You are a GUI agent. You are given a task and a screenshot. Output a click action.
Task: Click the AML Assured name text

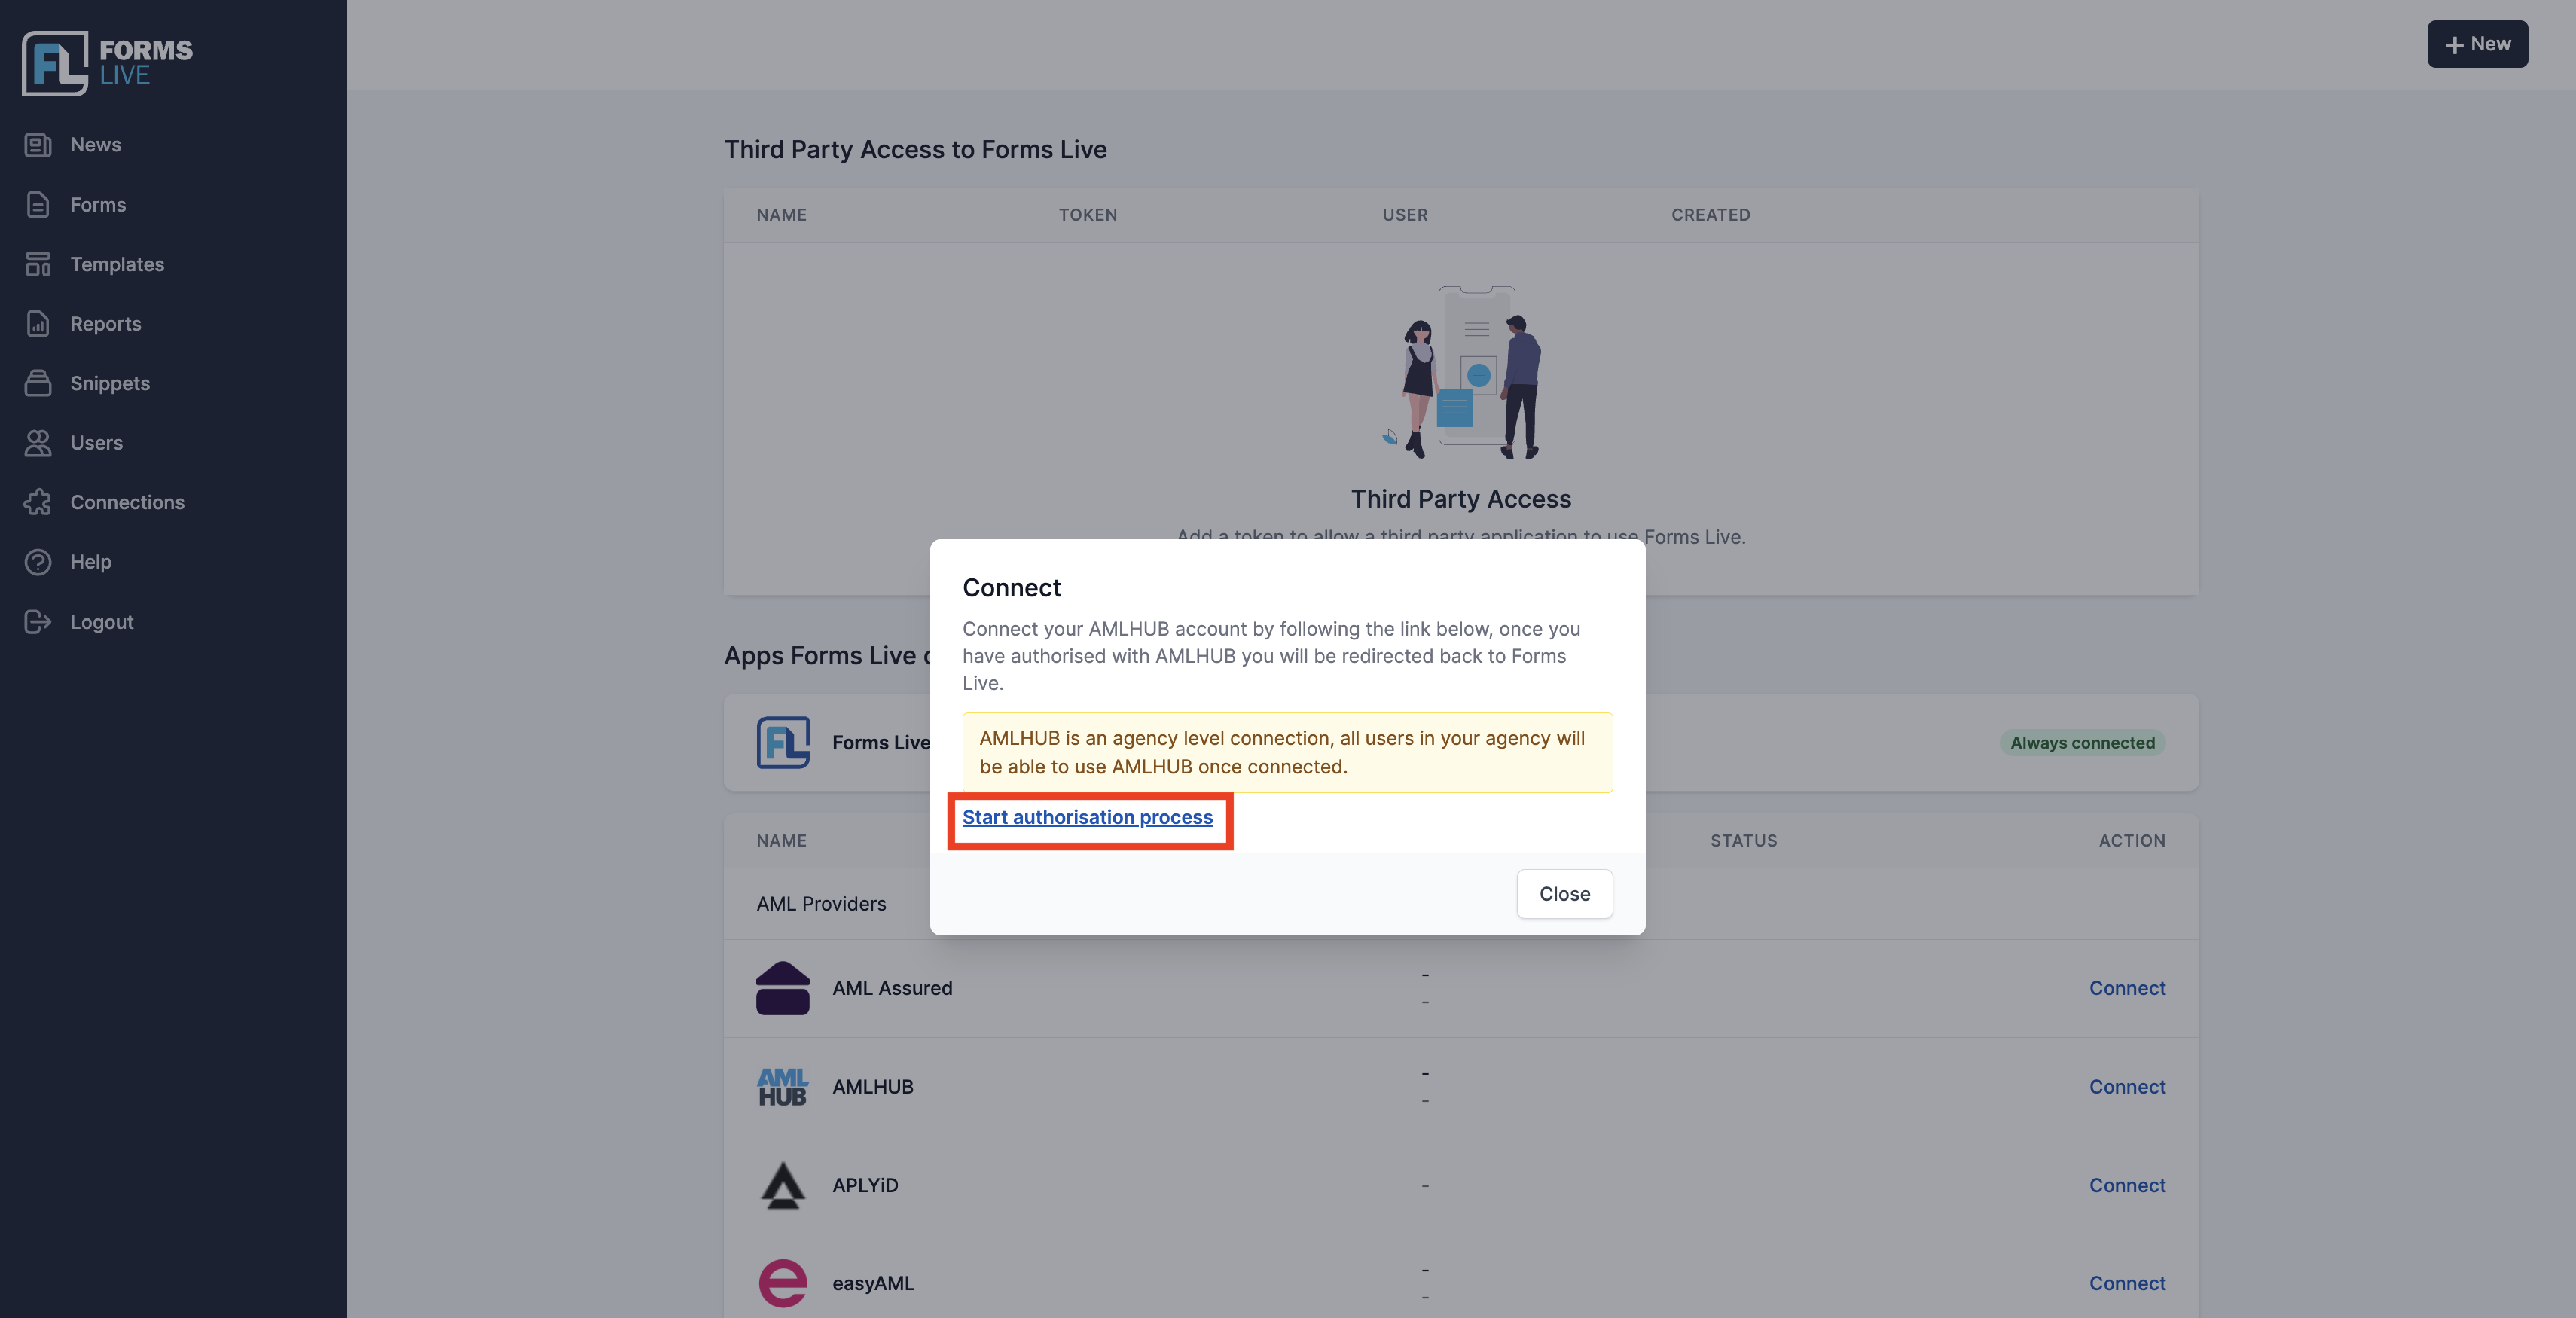(892, 988)
